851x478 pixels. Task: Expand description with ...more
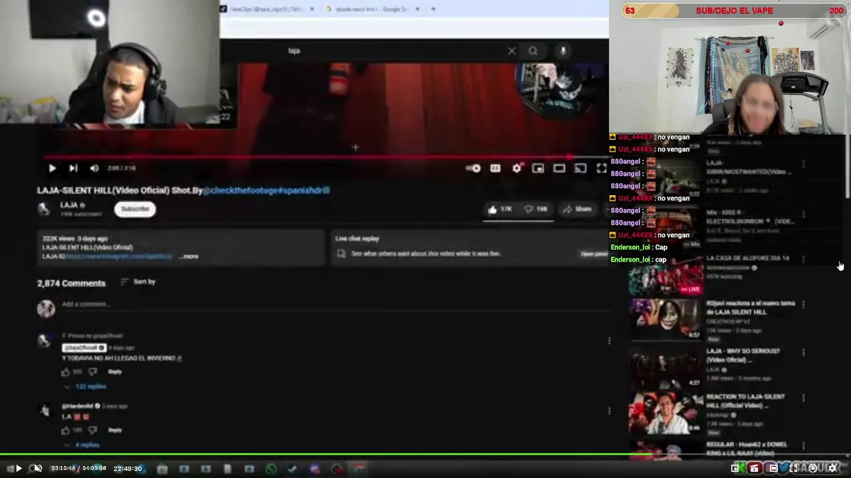pos(189,256)
